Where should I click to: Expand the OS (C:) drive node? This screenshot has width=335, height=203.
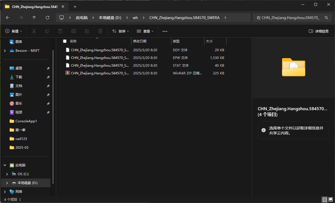(7, 174)
